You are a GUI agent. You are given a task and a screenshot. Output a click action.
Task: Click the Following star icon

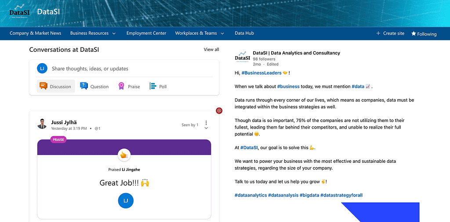(414, 33)
